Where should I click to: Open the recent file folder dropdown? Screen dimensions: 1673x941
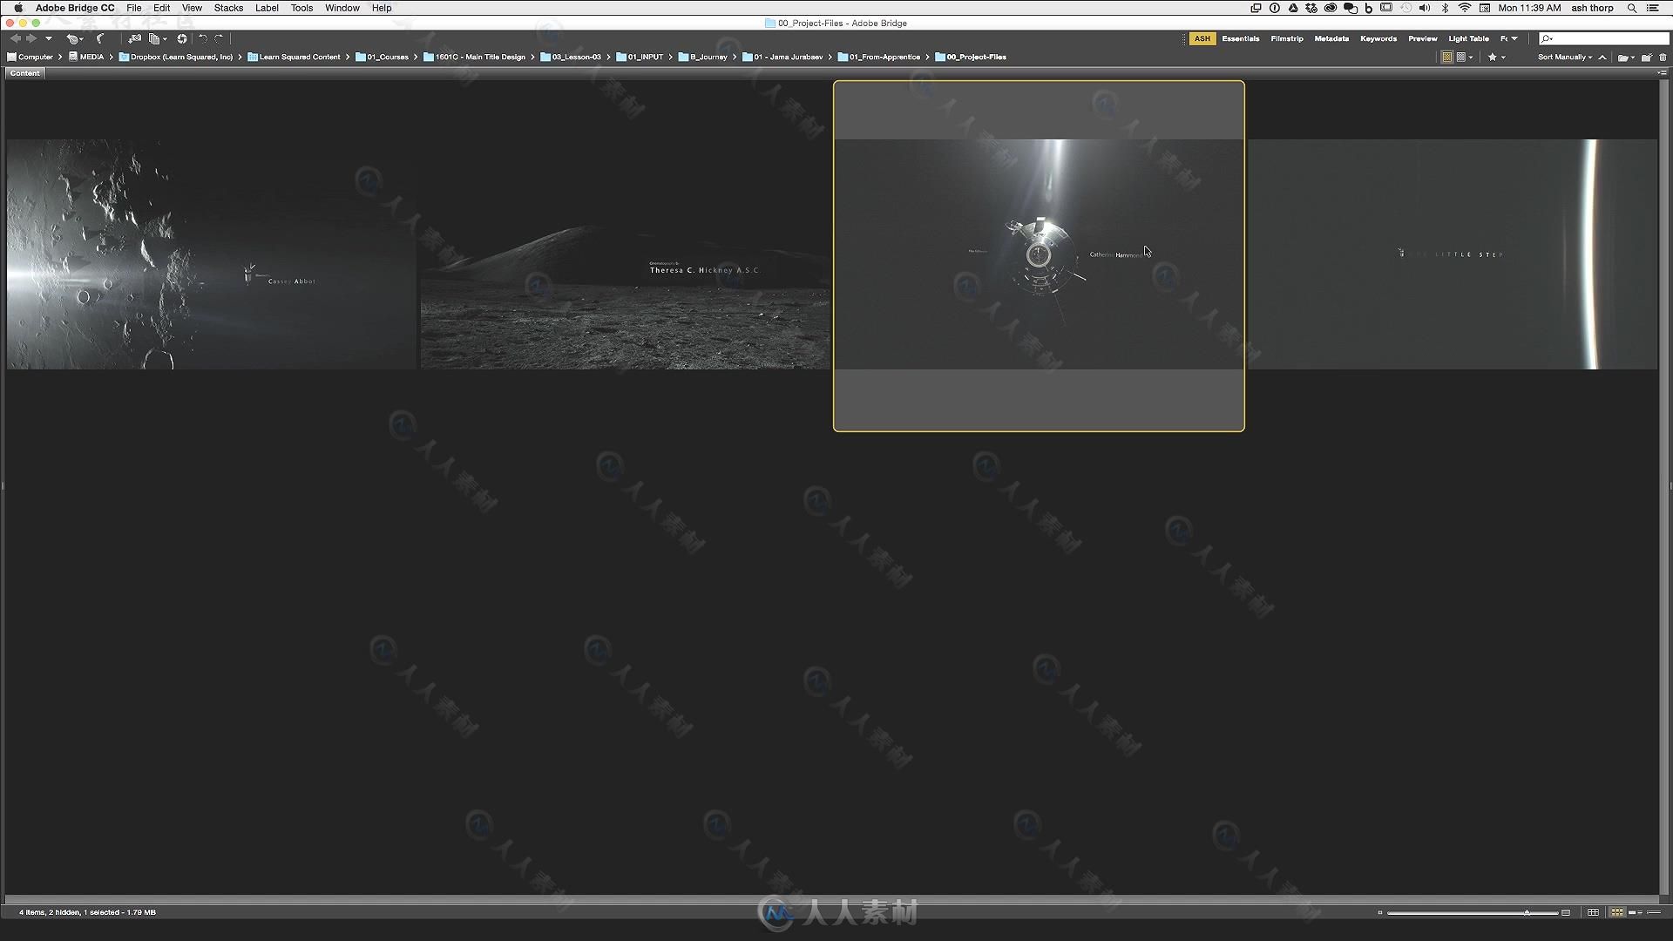click(1626, 57)
